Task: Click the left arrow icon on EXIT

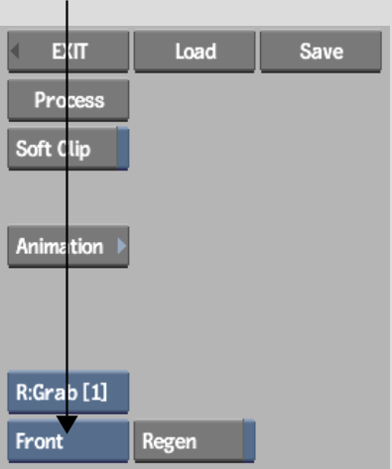Action: (14, 52)
